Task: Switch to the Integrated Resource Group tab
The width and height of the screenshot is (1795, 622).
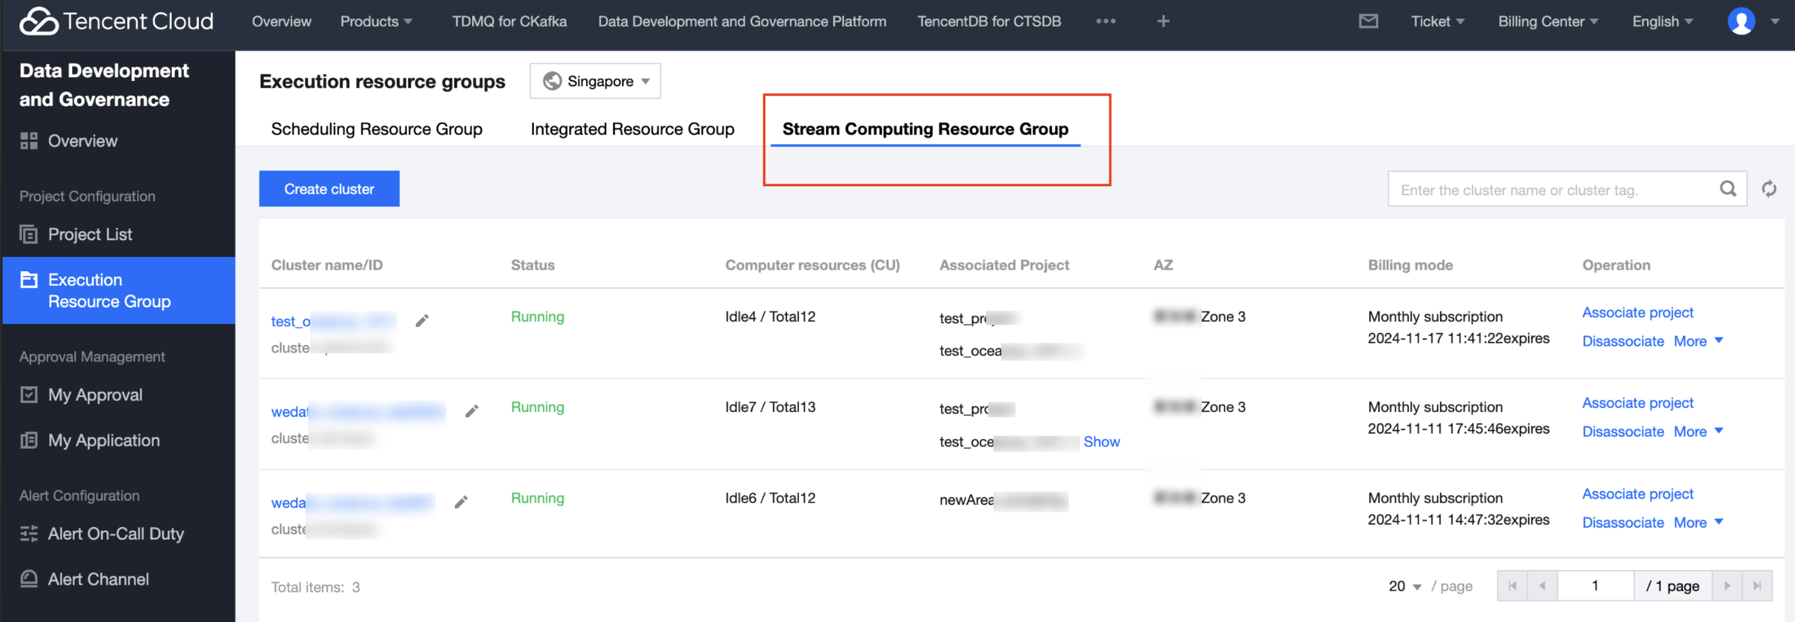Action: point(632,129)
